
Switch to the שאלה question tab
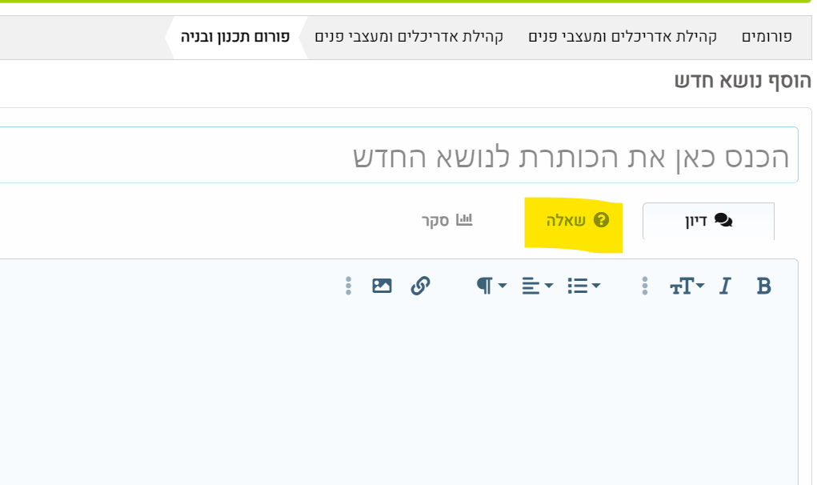[575, 221]
